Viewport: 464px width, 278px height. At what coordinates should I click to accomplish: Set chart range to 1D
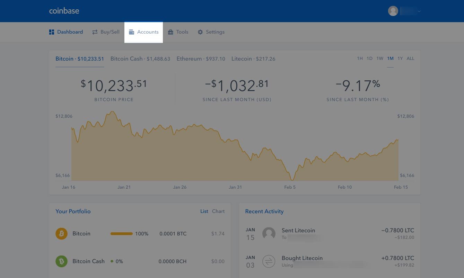click(x=369, y=59)
